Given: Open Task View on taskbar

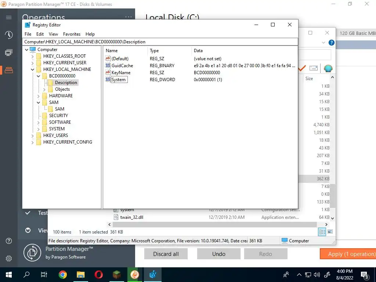Looking at the screenshot, I should click(x=44, y=275).
